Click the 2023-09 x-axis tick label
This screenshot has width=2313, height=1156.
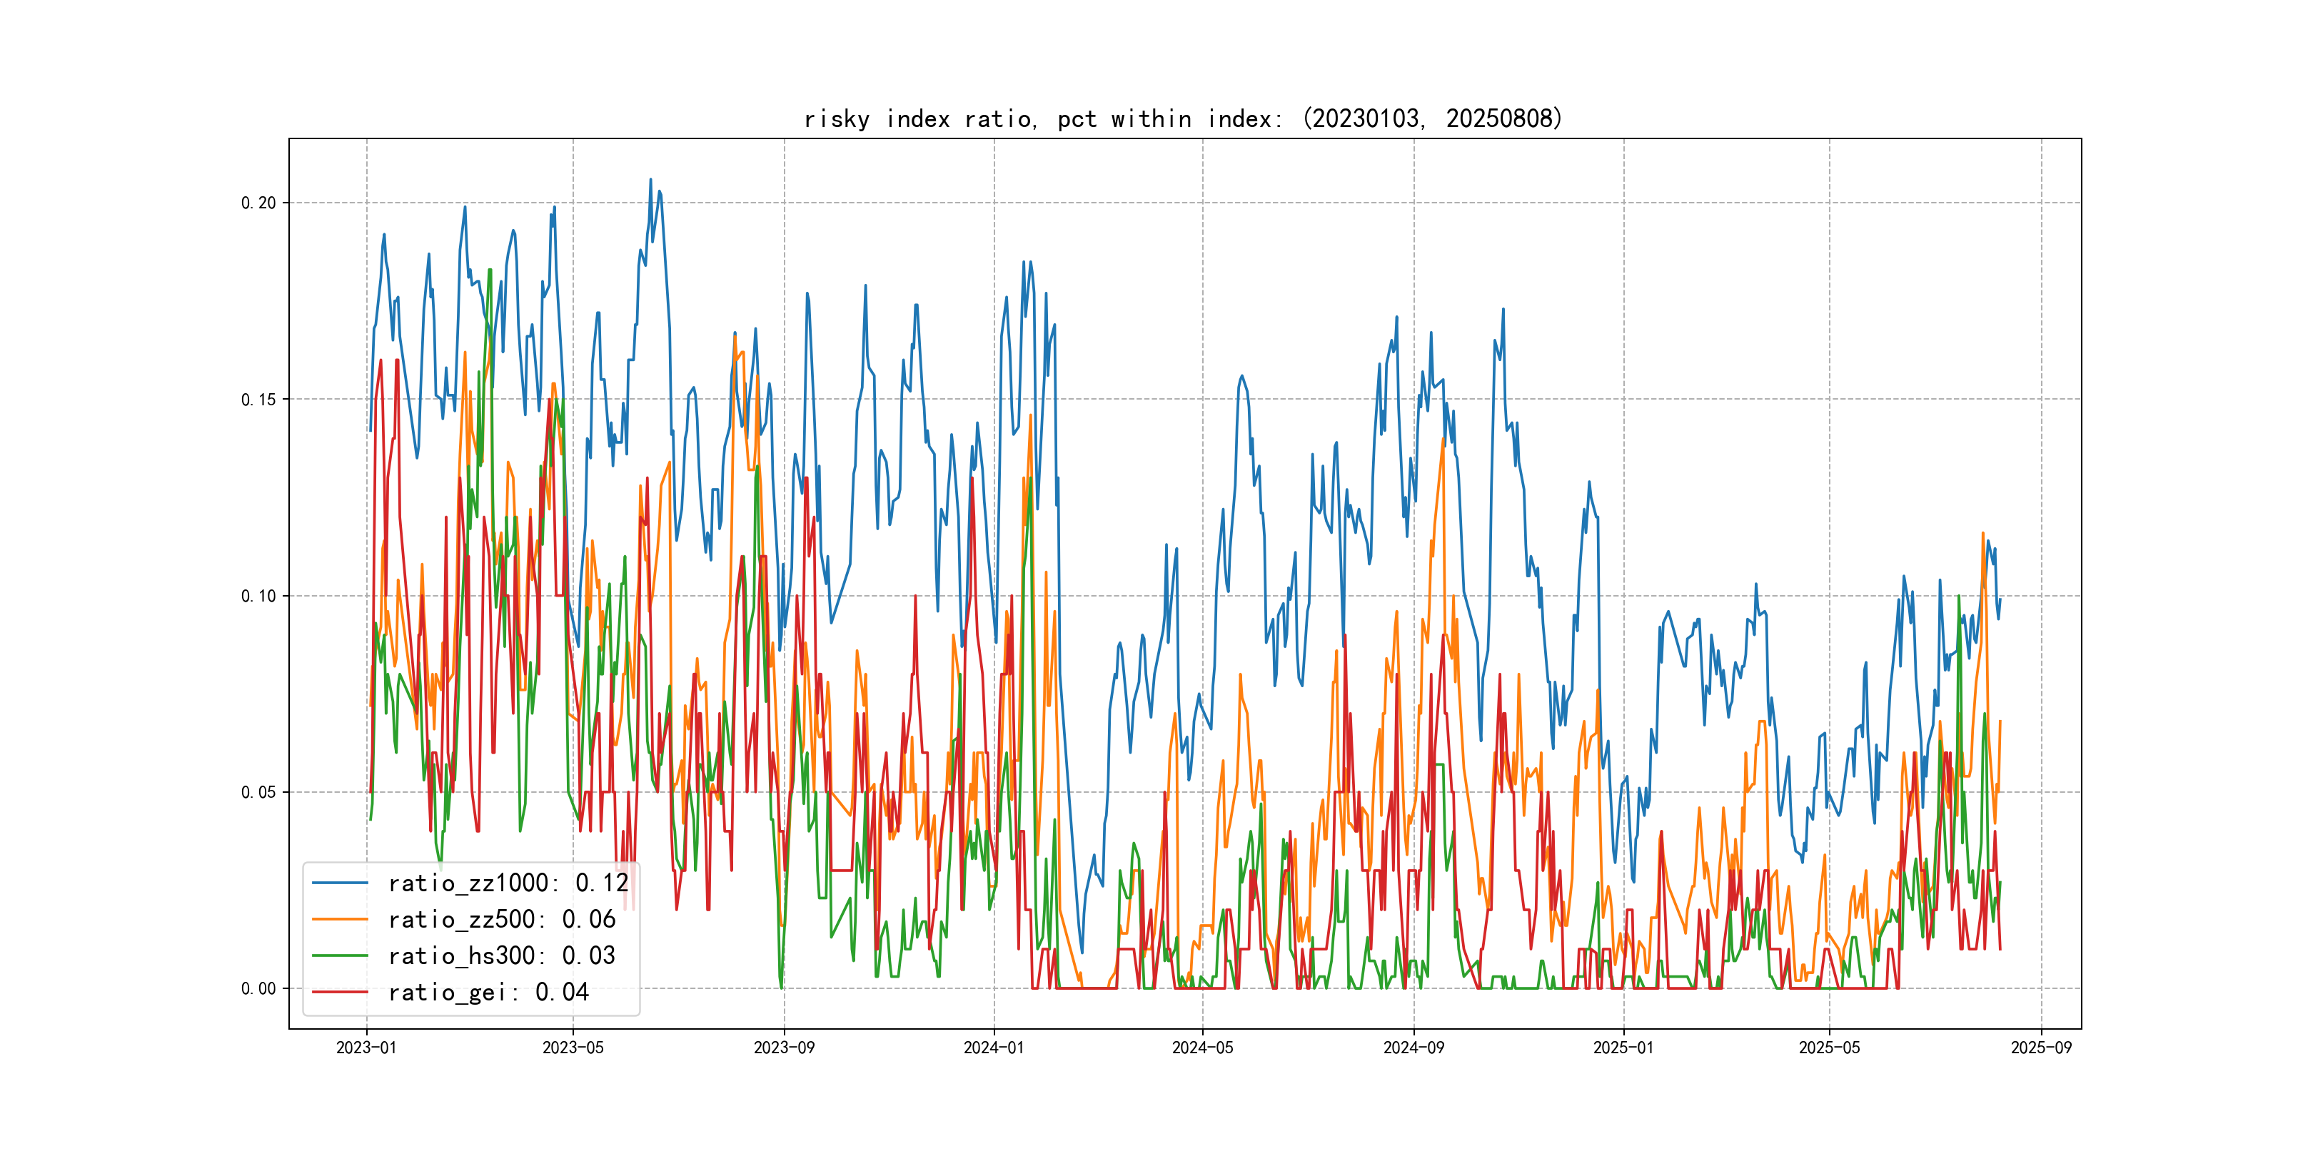click(784, 1048)
